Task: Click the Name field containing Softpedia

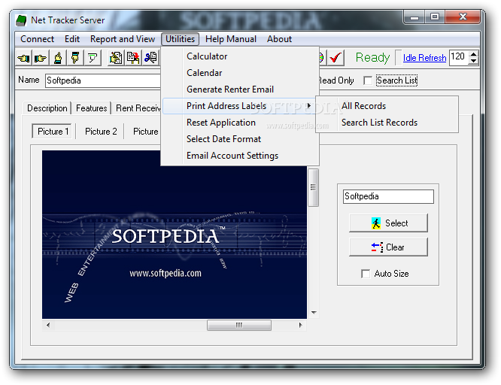Action: tap(103, 80)
